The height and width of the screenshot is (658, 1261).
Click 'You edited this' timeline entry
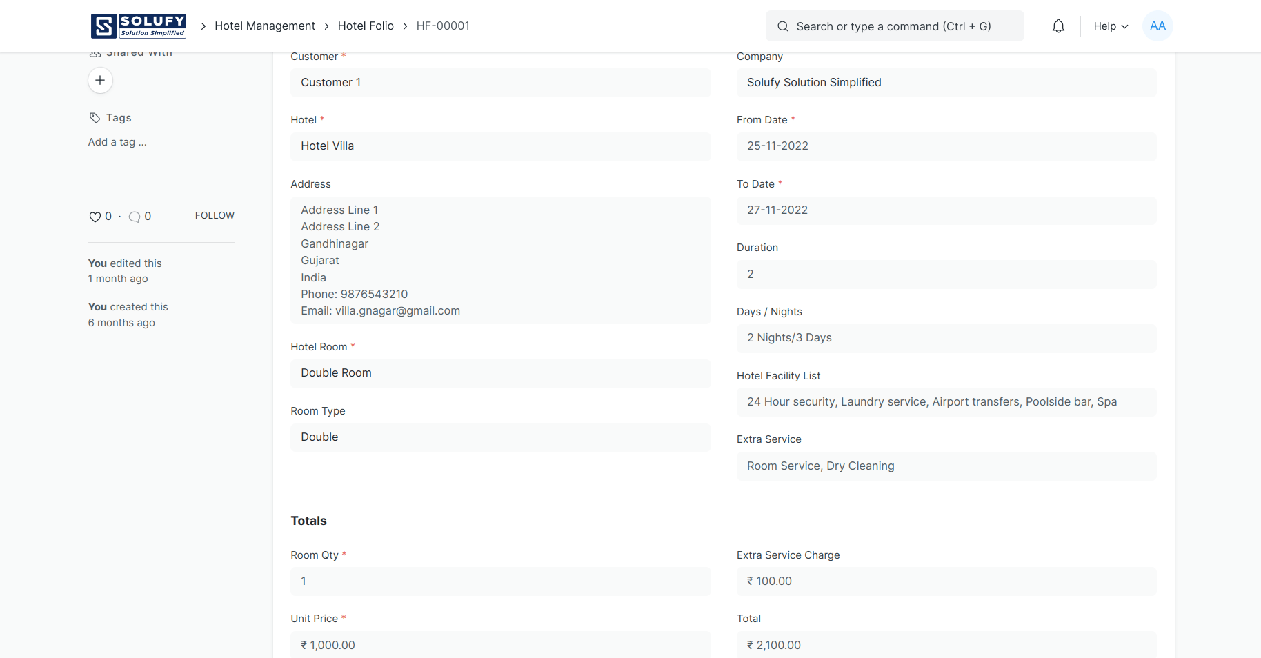click(x=125, y=271)
